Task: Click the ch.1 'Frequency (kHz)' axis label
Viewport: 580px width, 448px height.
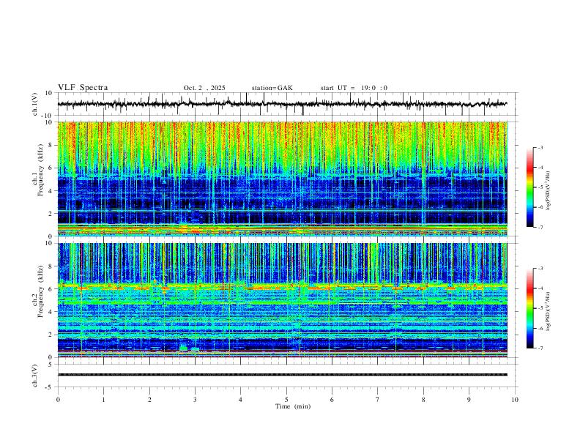Action: (x=40, y=170)
